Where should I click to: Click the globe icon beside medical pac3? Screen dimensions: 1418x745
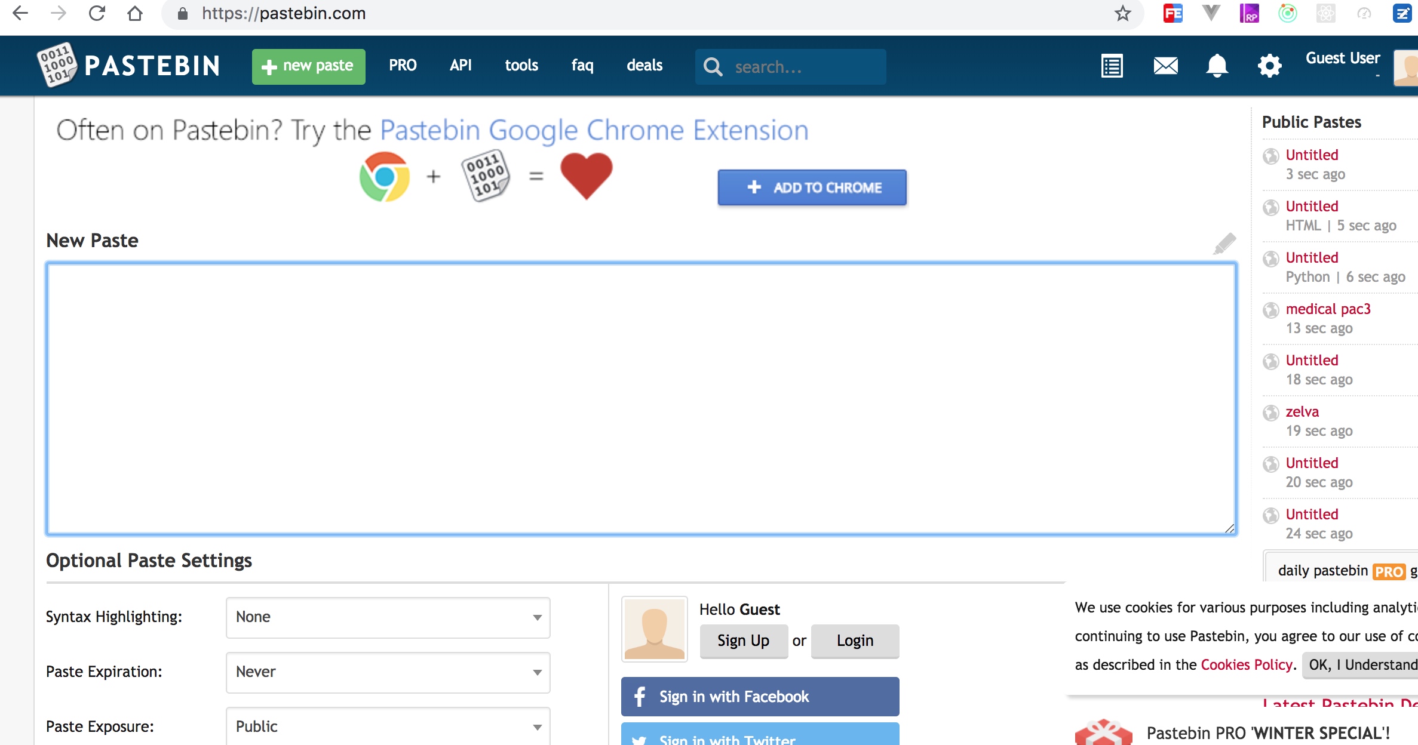[x=1271, y=310]
